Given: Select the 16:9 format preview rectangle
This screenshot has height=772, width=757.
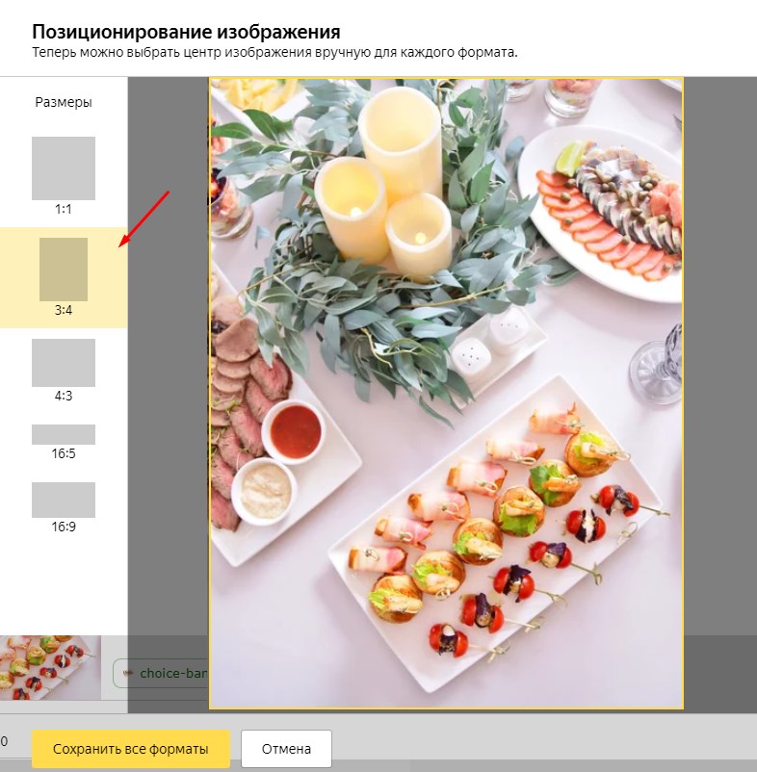Looking at the screenshot, I should pos(64,500).
